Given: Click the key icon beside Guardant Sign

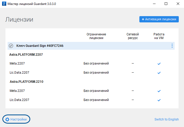Looking at the screenshot, I should pos(11,46).
